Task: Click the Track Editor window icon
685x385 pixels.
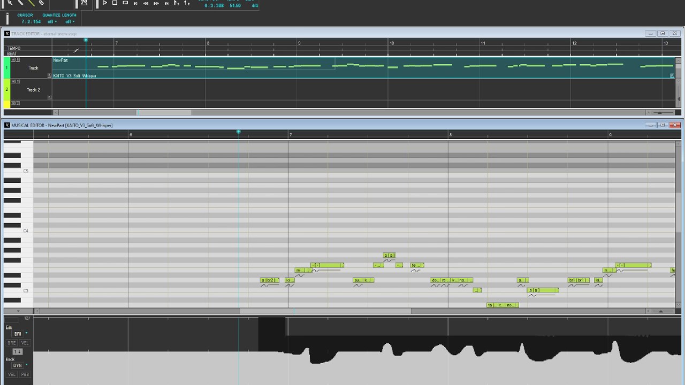Action: [7, 34]
